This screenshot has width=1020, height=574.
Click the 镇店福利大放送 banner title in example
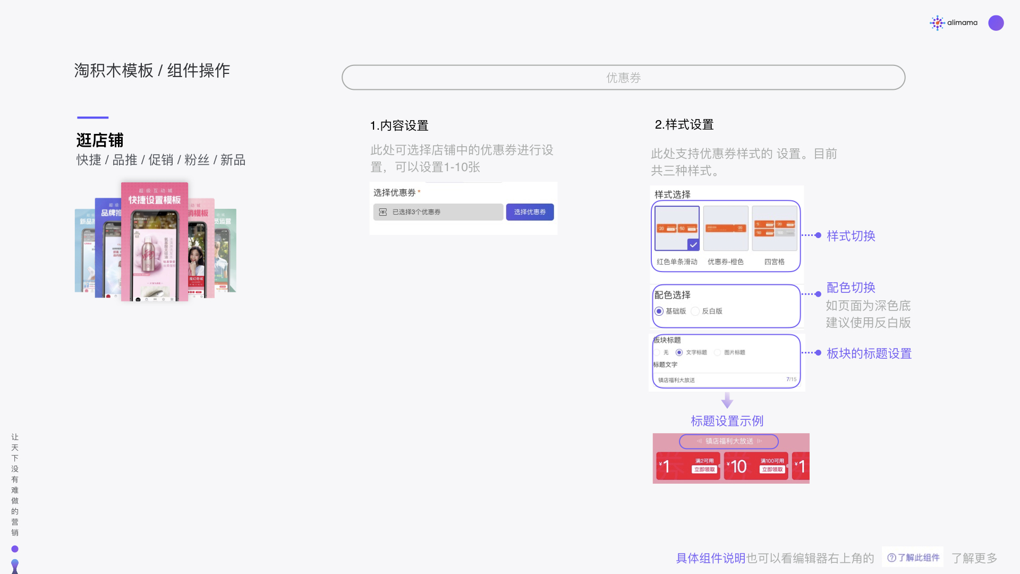(x=729, y=441)
